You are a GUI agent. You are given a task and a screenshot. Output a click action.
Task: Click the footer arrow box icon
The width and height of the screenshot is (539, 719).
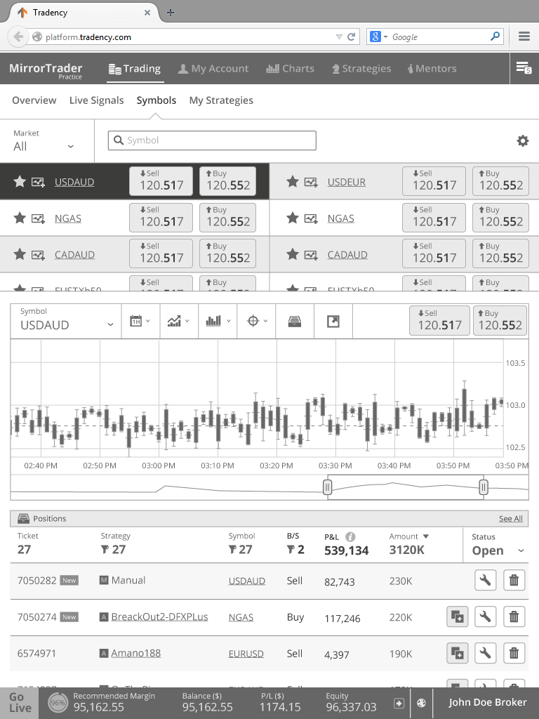pyautogui.click(x=399, y=703)
